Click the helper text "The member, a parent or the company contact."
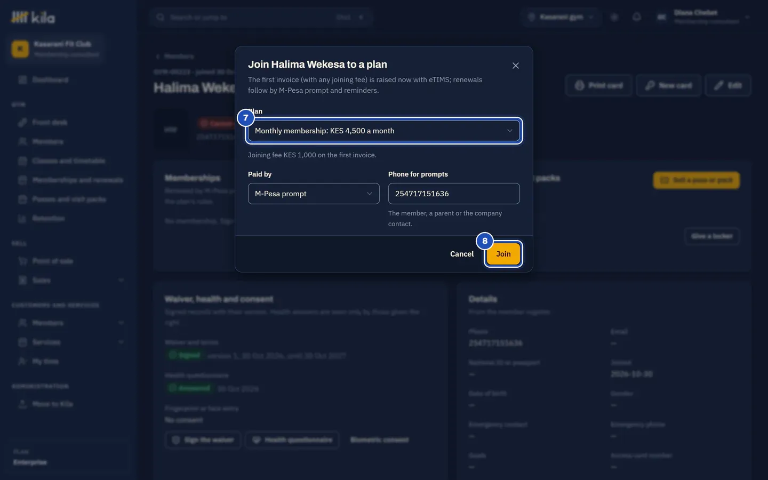Image resolution: width=768 pixels, height=480 pixels. 445,218
